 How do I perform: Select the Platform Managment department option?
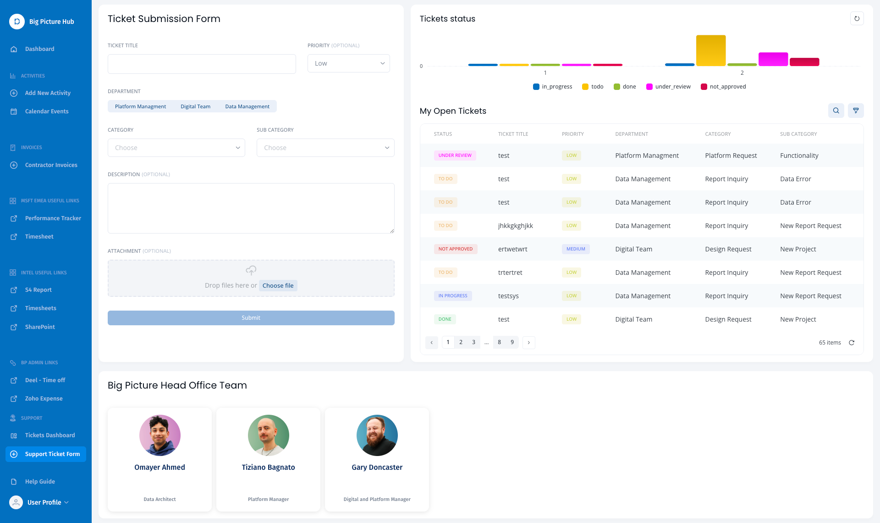coord(140,106)
